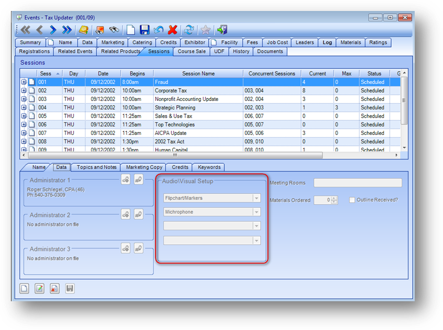The image size is (443, 330).
Task: Open the Job Cost tab
Action: pyautogui.click(x=277, y=42)
